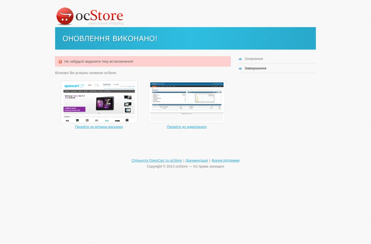The width and height of the screenshot is (371, 244).
Task: Click the blue arrow icon beside Завершення
Action: pos(240,69)
